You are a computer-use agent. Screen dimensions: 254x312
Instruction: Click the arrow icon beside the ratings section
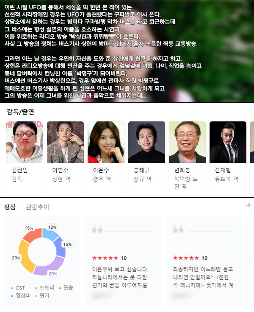click(x=248, y=205)
